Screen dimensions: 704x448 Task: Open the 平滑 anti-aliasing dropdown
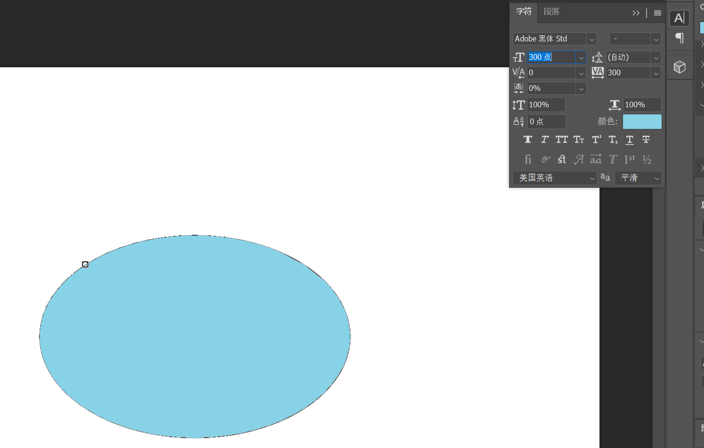pos(638,178)
